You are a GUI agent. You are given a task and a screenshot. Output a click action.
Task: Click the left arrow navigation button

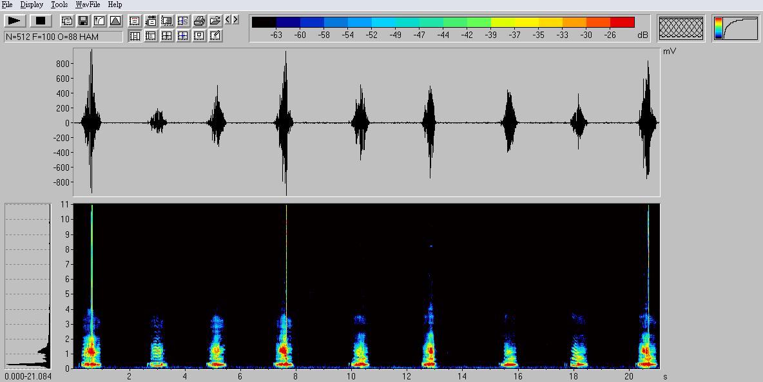click(x=227, y=20)
